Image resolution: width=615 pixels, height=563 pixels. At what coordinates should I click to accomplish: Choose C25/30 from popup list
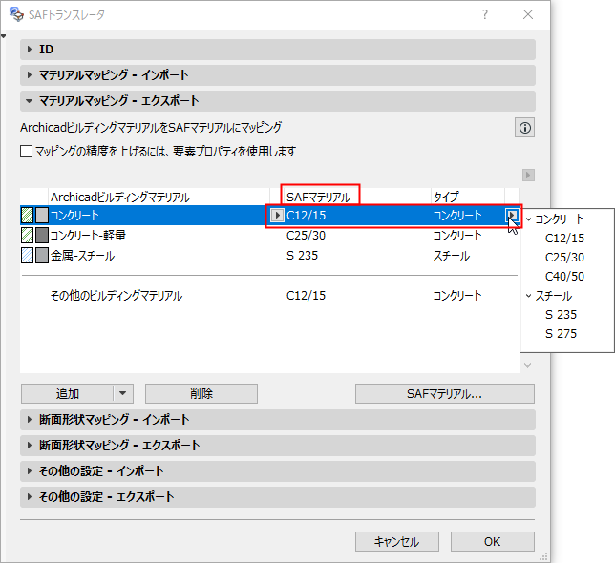click(564, 258)
